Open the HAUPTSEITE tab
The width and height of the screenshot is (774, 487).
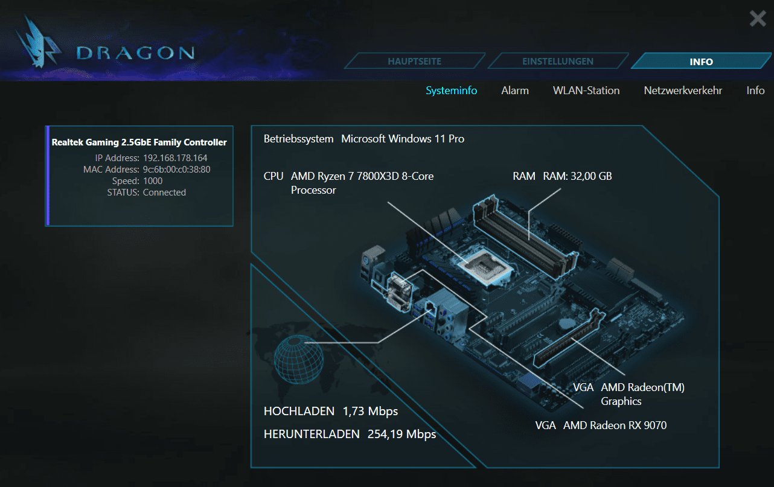(x=415, y=62)
